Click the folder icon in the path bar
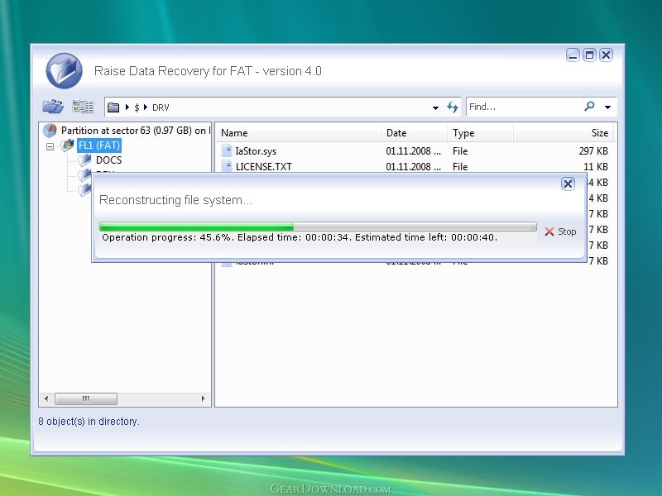This screenshot has width=662, height=496. tap(113, 107)
